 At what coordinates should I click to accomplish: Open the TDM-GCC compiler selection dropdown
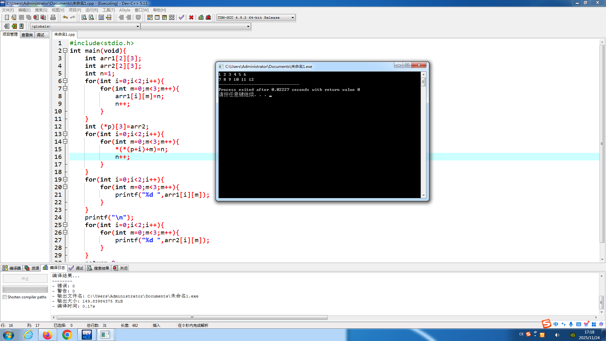293,18
